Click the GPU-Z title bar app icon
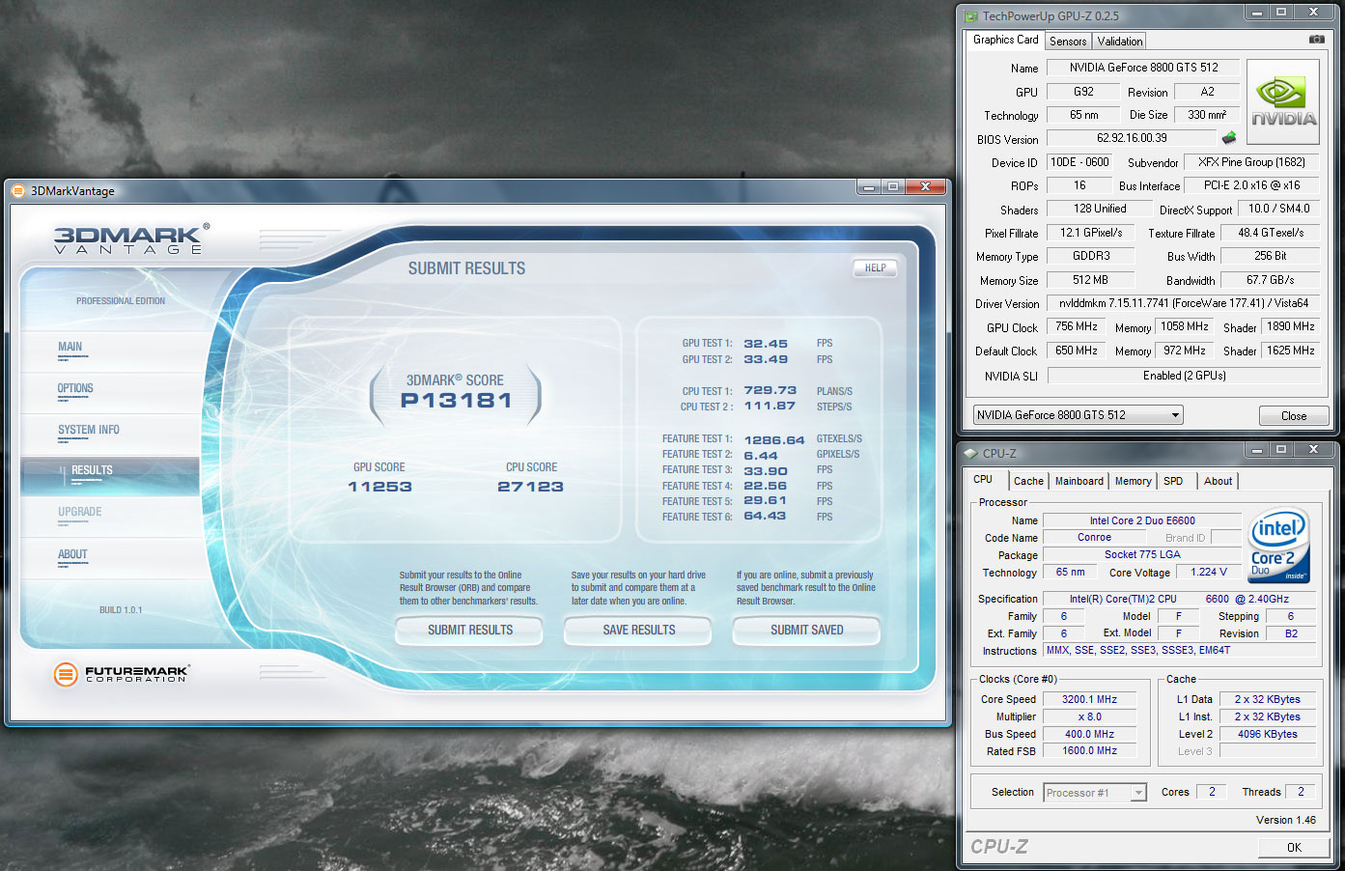The image size is (1345, 871). click(x=971, y=15)
